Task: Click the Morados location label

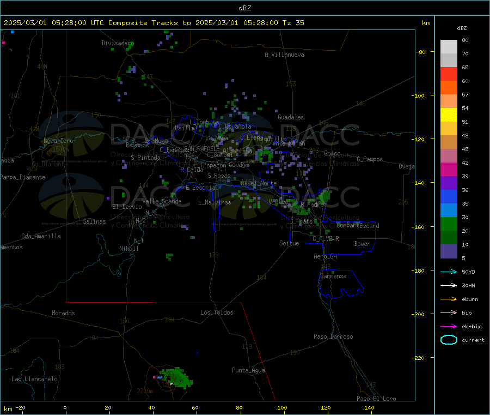Action: click(63, 313)
